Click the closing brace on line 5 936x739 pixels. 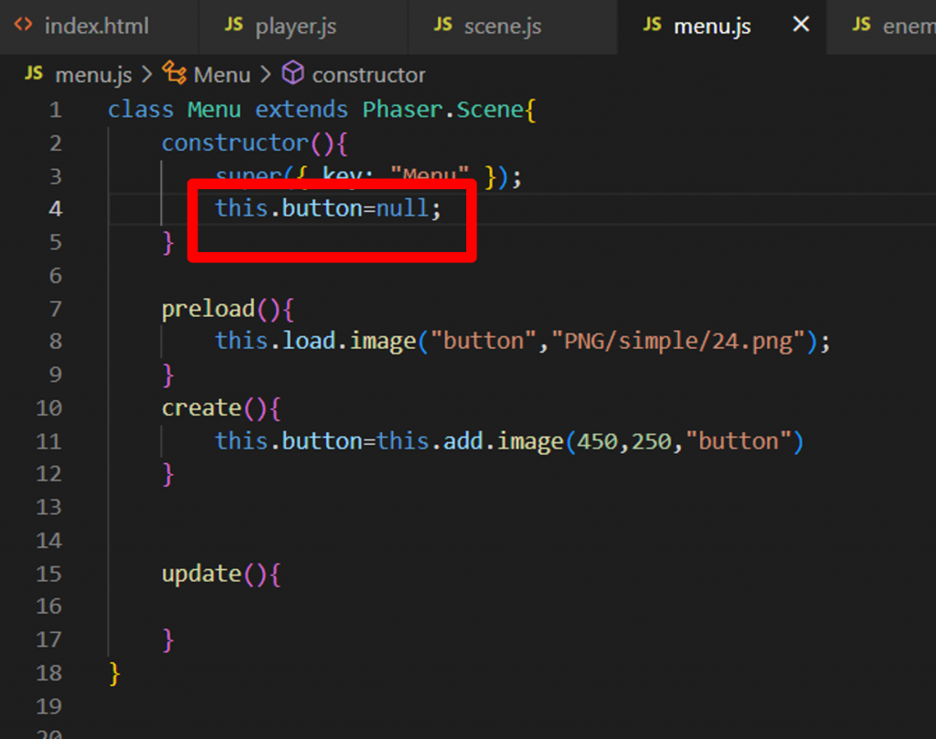pyautogui.click(x=168, y=243)
